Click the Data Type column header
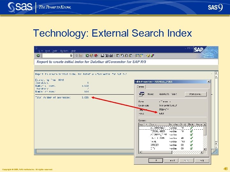The height and width of the screenshot is (172, 230). pos(175,125)
